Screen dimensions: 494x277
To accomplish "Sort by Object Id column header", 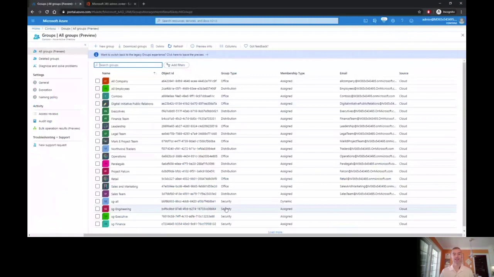I will click(167, 73).
